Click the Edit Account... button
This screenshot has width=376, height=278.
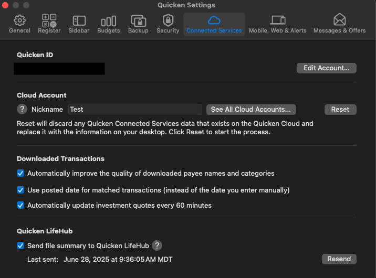tap(326, 68)
